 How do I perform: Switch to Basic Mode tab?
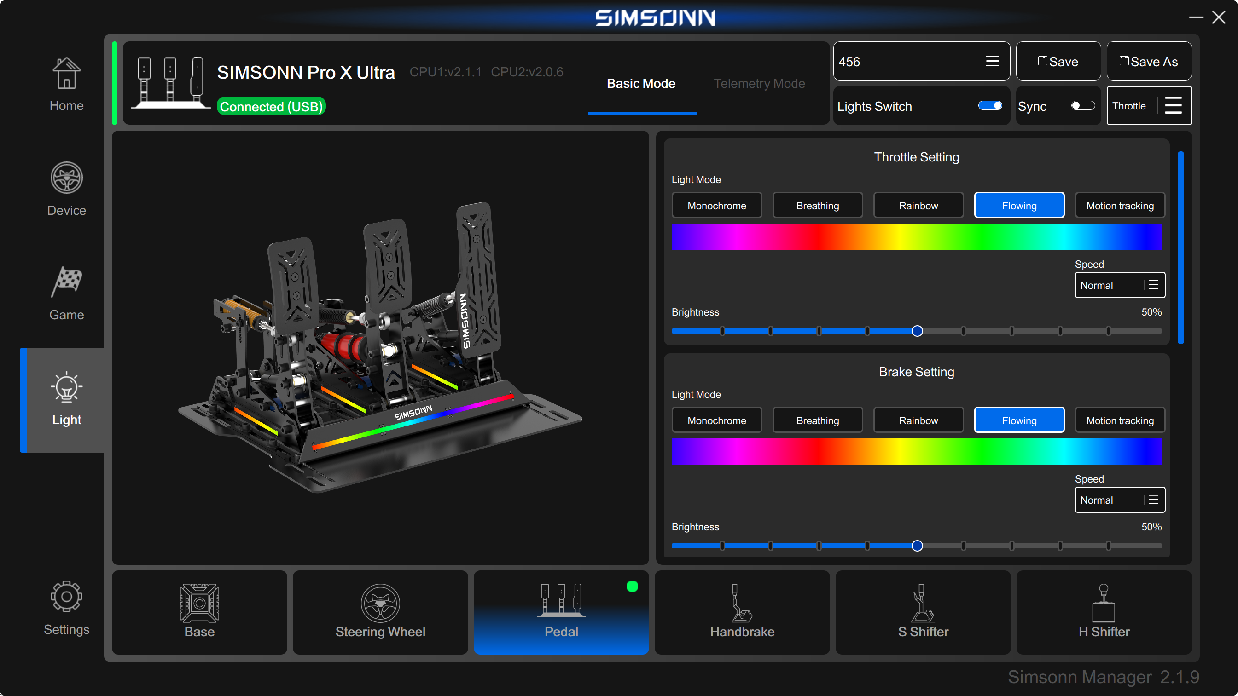click(x=642, y=84)
